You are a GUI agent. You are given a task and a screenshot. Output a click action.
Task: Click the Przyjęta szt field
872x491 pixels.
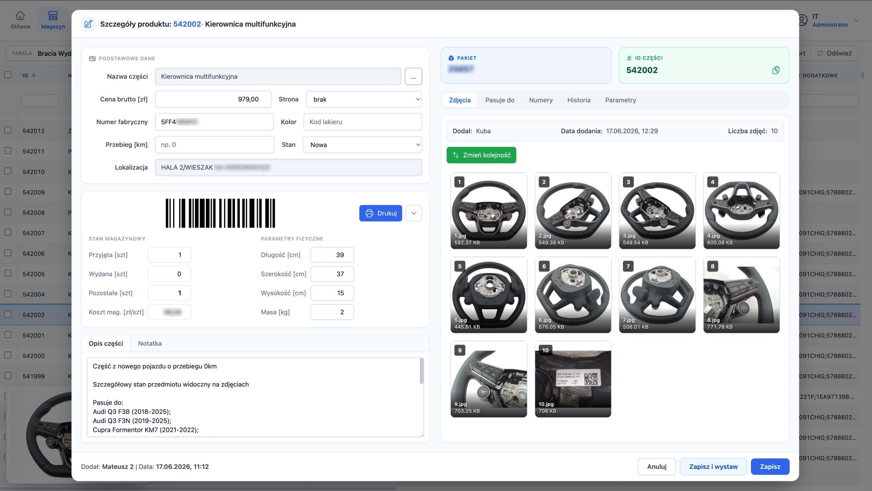(169, 255)
